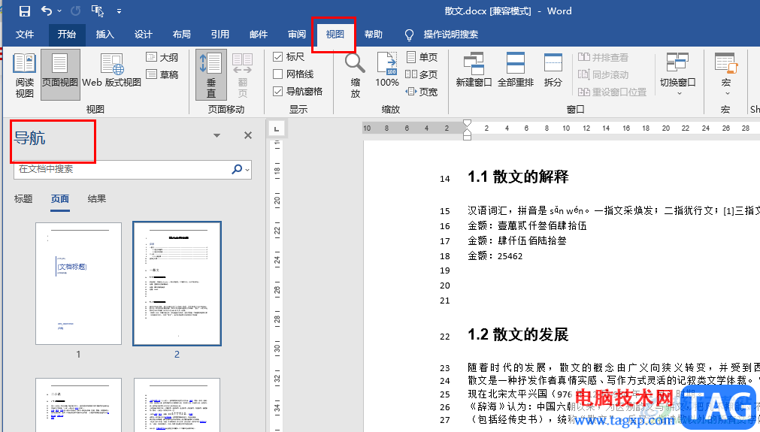Screen dimensions: 760x432
Task: Click 同步滚动 synchronous scrolling
Action: (x=604, y=74)
